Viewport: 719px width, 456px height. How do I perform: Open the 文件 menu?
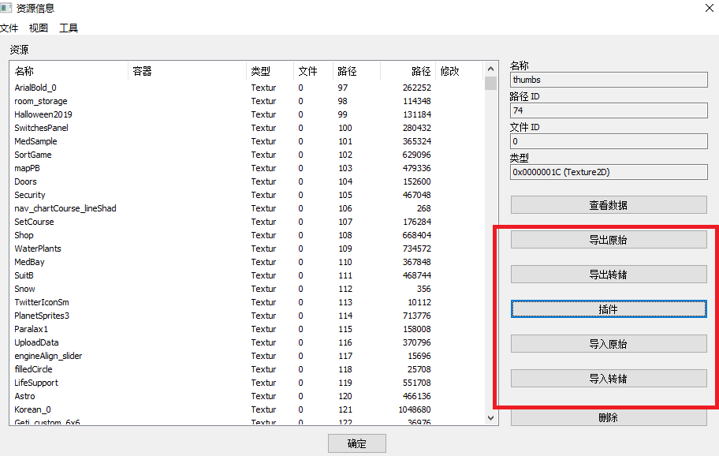[9, 28]
